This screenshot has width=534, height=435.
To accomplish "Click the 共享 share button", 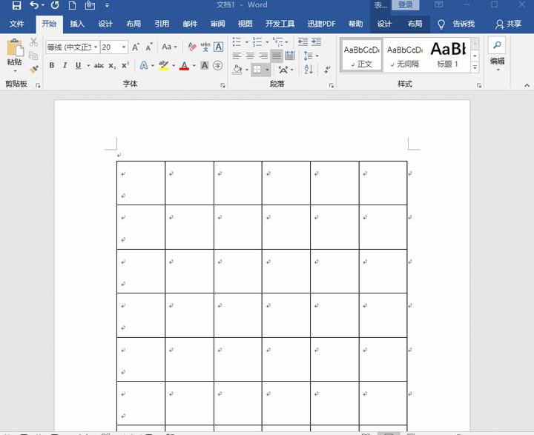I will coord(509,24).
